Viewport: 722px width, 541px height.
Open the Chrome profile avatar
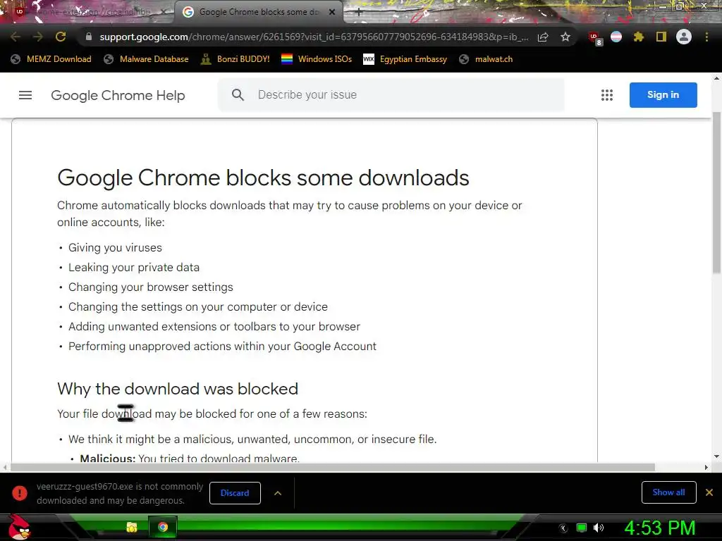point(684,37)
